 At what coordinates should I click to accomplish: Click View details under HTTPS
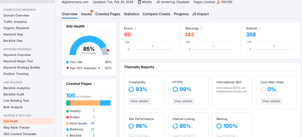183,101
